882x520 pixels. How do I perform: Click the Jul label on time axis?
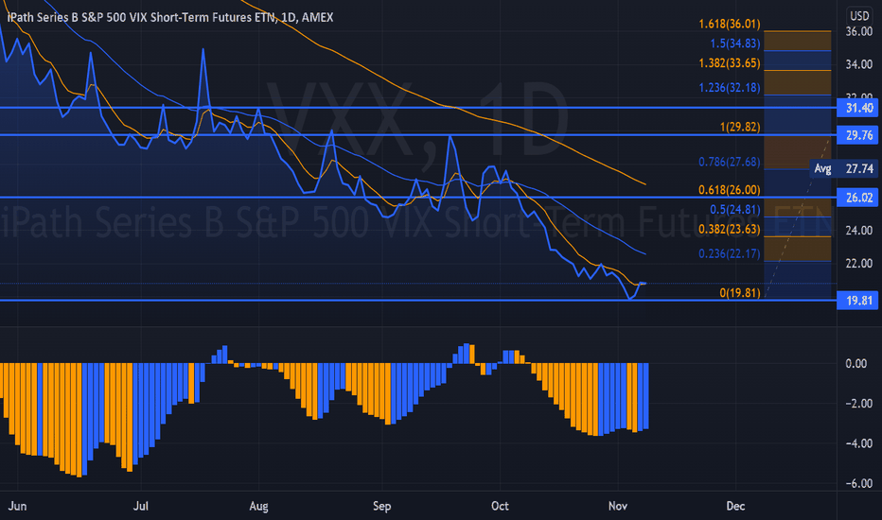pyautogui.click(x=141, y=506)
